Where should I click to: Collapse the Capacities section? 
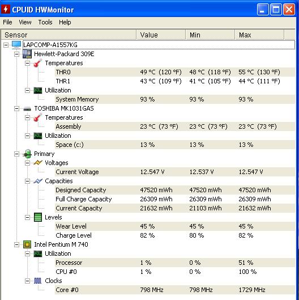coord(28,181)
